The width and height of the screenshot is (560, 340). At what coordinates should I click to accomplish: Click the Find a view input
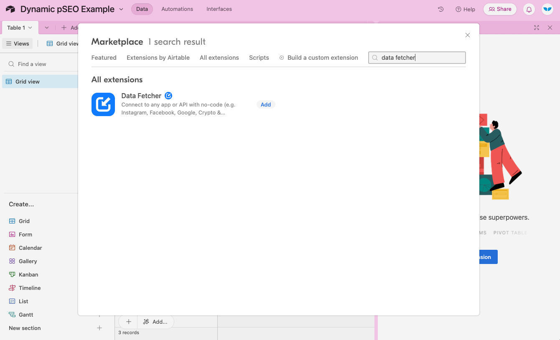41,64
